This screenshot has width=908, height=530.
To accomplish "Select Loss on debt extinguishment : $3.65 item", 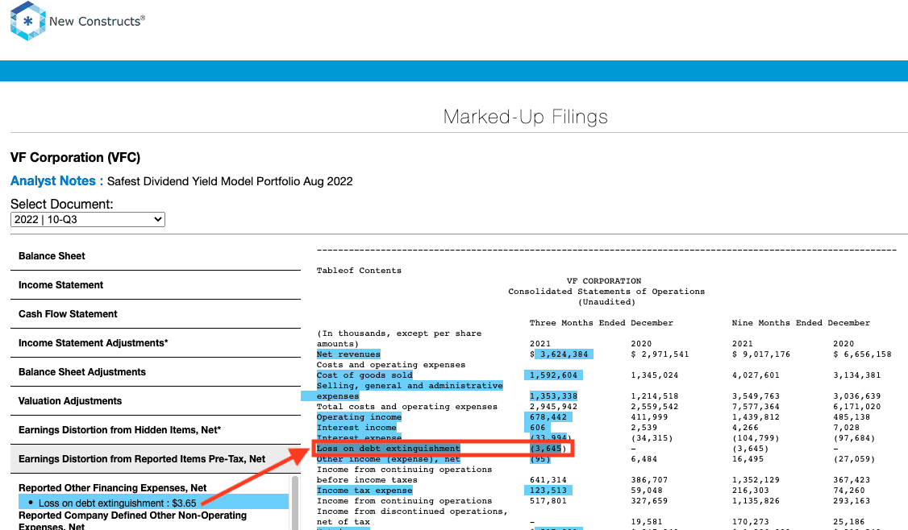I will coord(153,503).
